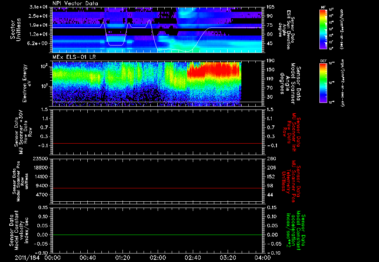Click the 'ESH Sun Elevation Angle' axis title
The height and width of the screenshot is (262, 379).
(x=287, y=30)
